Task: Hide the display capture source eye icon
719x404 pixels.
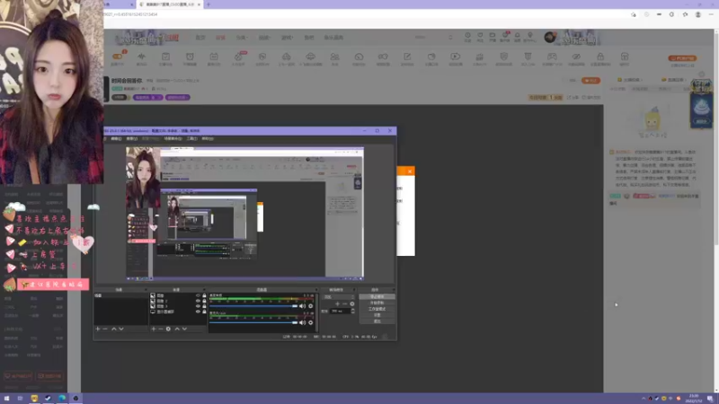Action: coord(198,312)
